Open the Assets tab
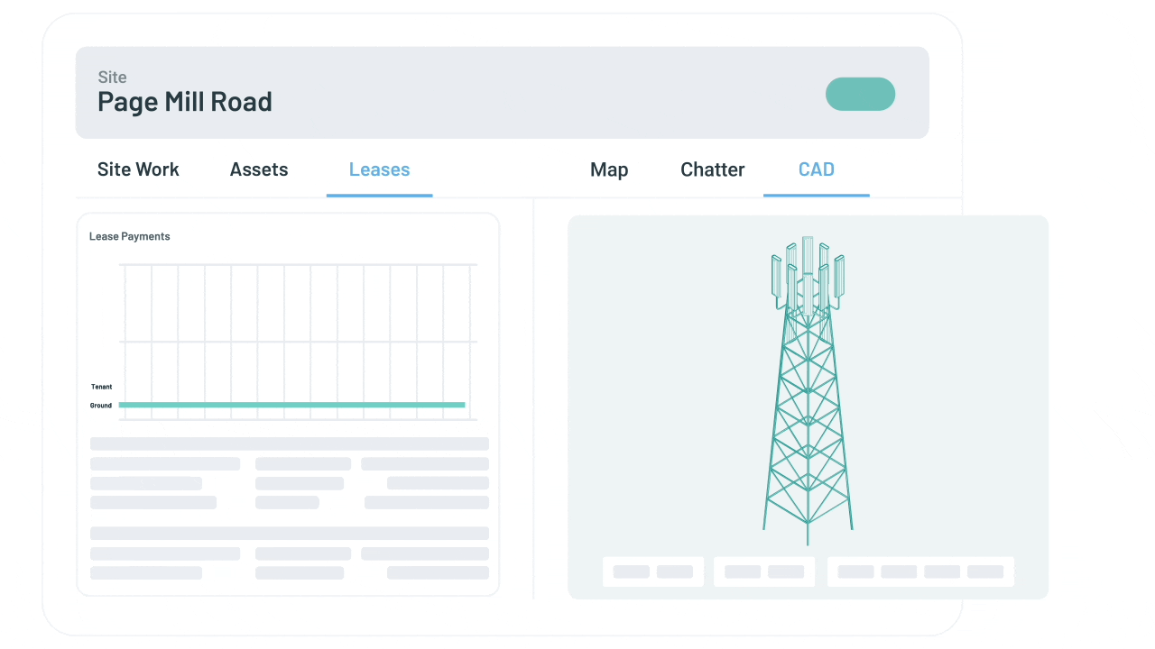The width and height of the screenshot is (1155, 649). point(259,169)
